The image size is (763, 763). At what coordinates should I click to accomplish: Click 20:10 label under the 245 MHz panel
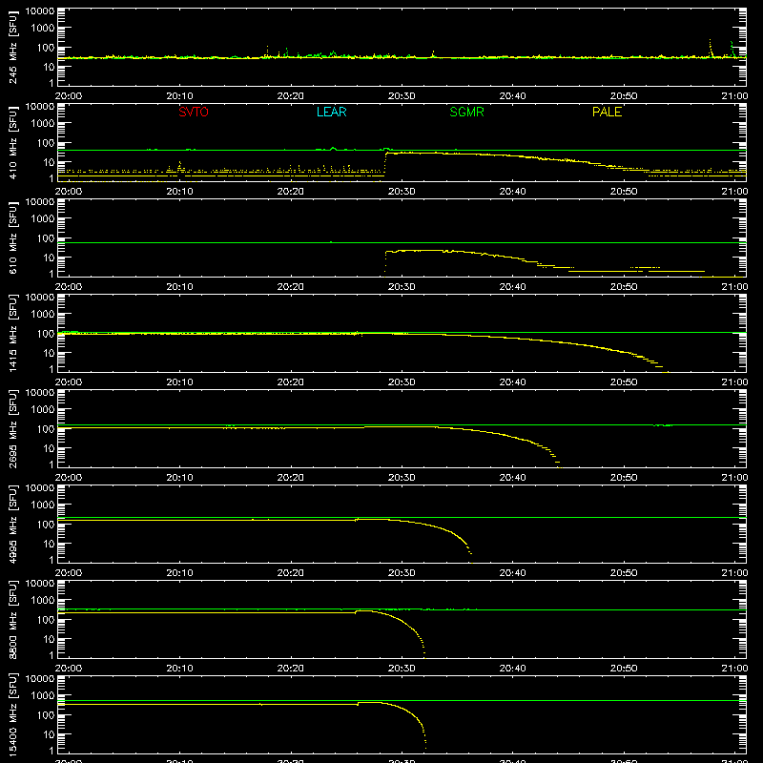(179, 96)
